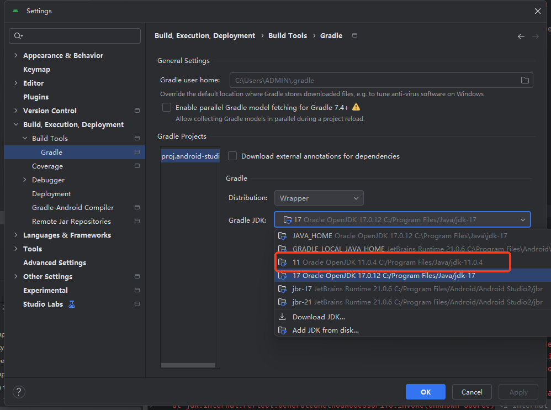Click JDK folder icon of JAVA_HOME entry

point(282,235)
